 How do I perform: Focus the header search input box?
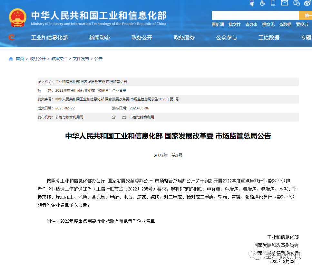[x=255, y=15]
